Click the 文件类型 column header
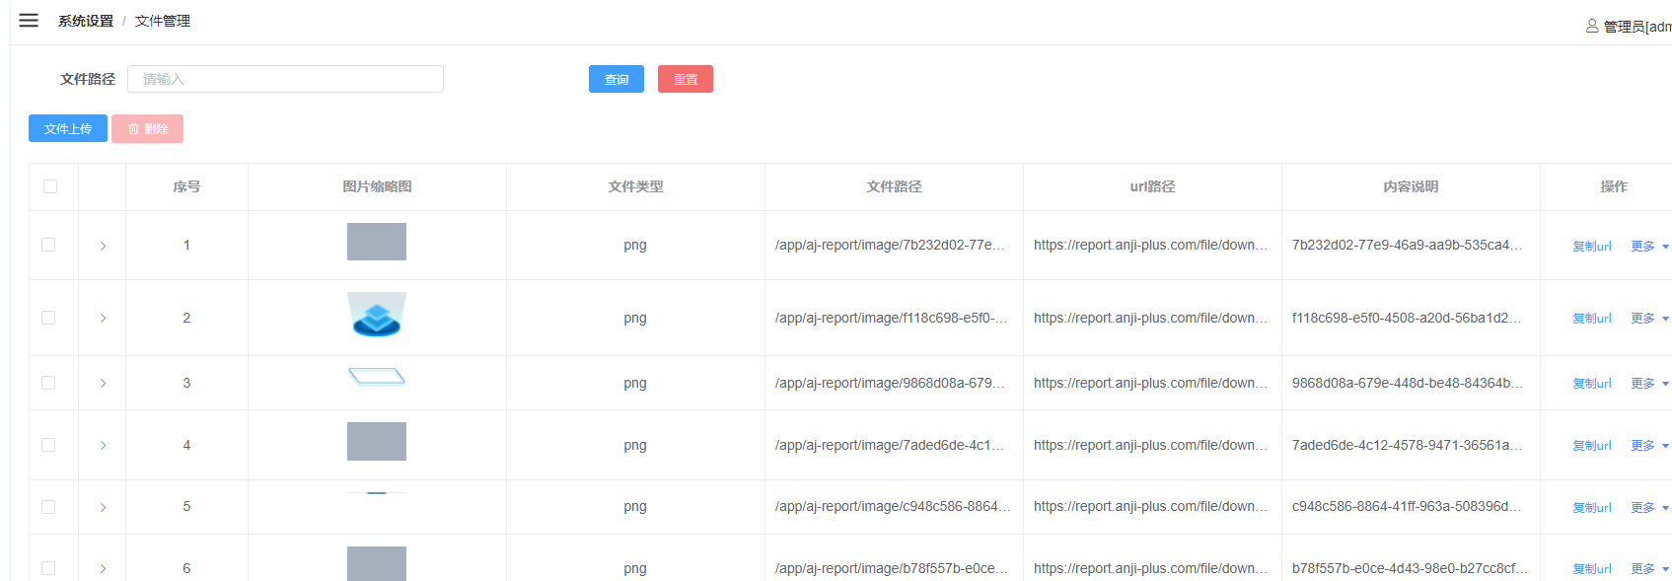Viewport: 1672px width, 581px height. 635,186
